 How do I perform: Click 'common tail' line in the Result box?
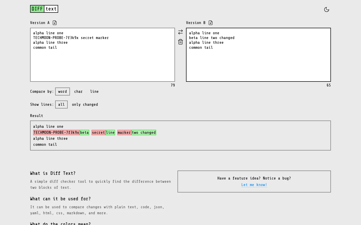click(45, 144)
